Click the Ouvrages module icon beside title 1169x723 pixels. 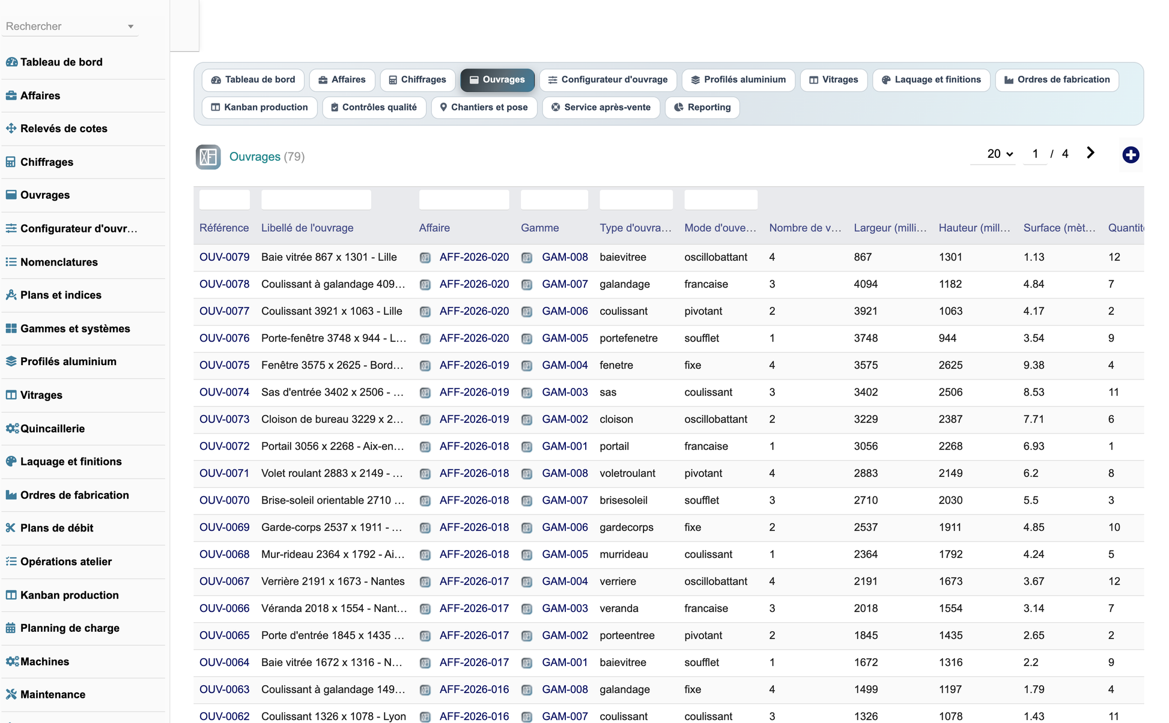pyautogui.click(x=208, y=157)
